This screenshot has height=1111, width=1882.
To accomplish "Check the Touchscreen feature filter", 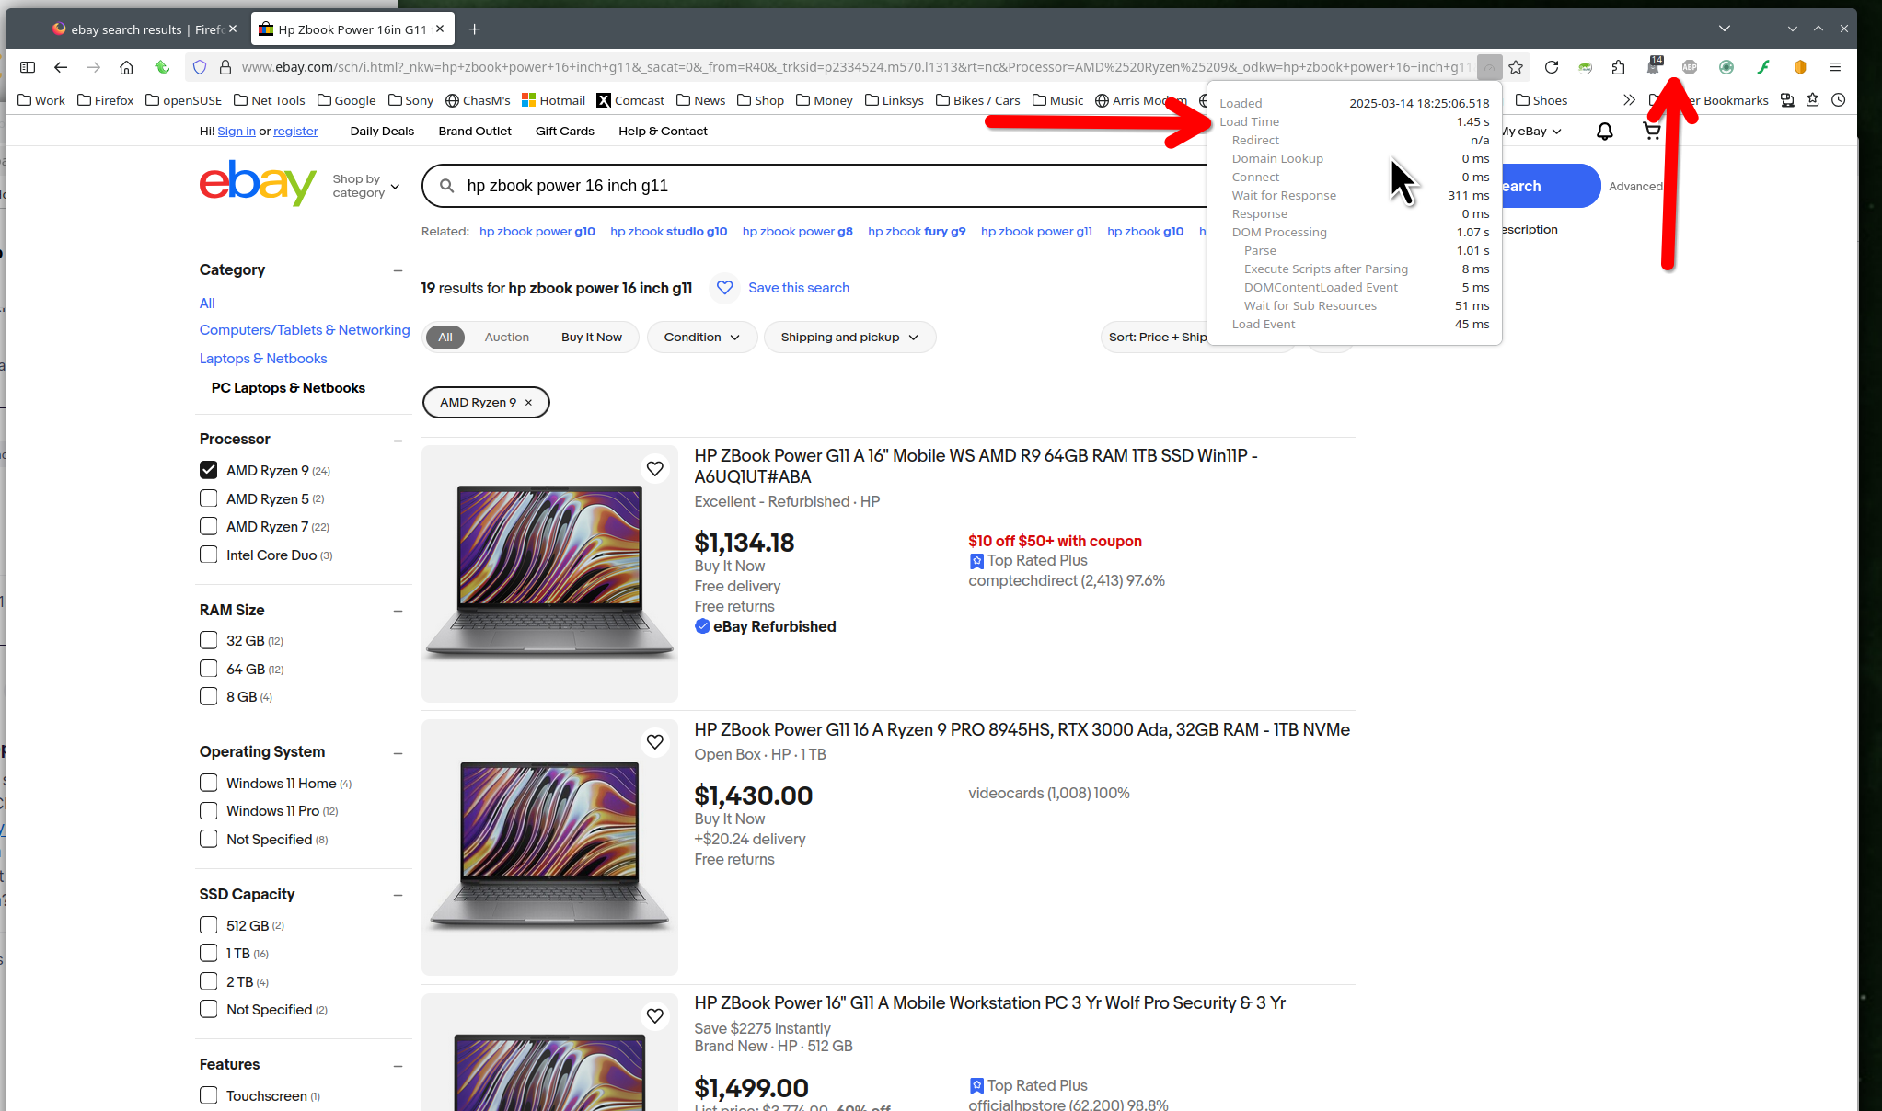I will pos(209,1095).
